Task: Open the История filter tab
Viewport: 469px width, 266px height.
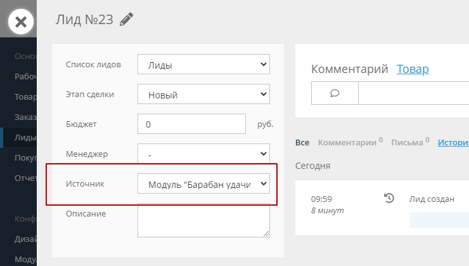Action: point(453,143)
